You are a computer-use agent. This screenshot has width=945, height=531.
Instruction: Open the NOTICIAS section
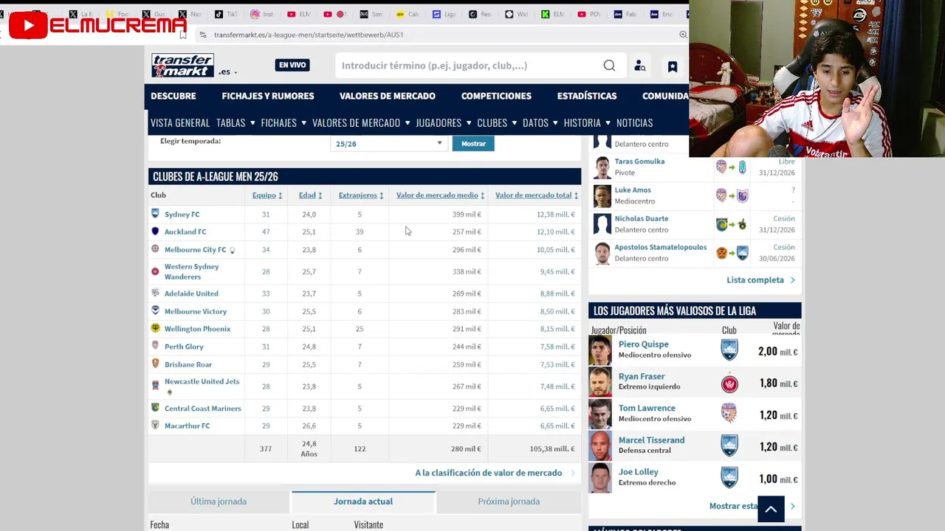point(635,122)
